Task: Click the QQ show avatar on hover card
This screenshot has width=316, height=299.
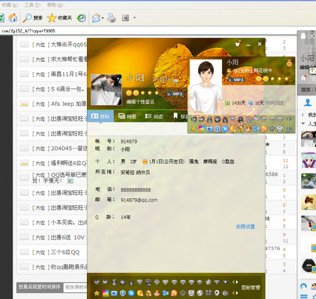Action: click(206, 86)
